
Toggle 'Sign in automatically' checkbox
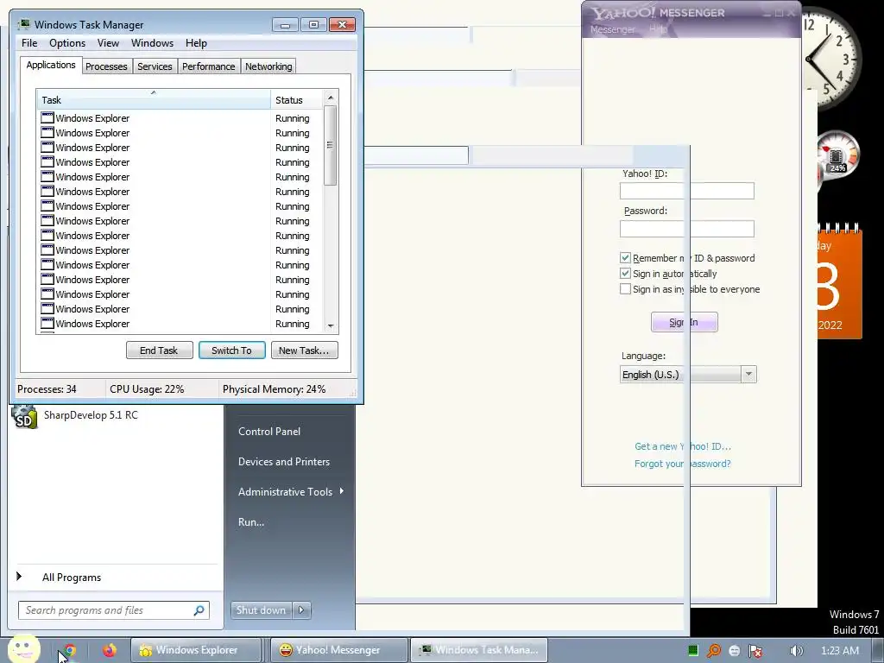[625, 274]
